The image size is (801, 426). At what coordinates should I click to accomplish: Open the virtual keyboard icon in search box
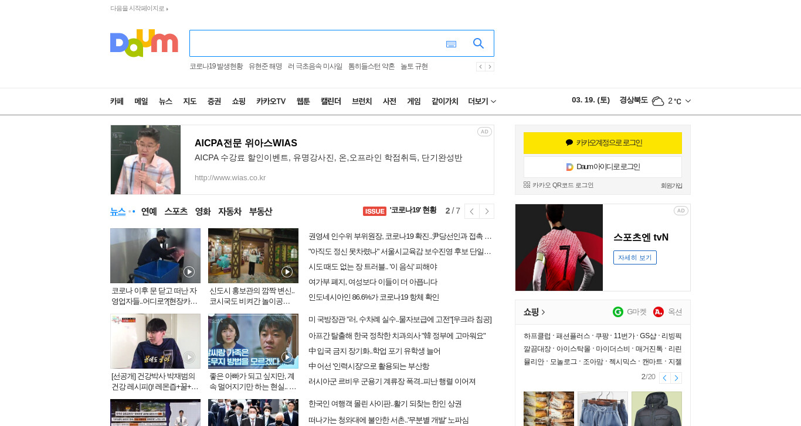[451, 44]
